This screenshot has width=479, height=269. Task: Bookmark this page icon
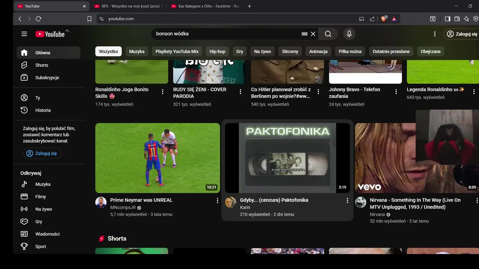[89, 19]
